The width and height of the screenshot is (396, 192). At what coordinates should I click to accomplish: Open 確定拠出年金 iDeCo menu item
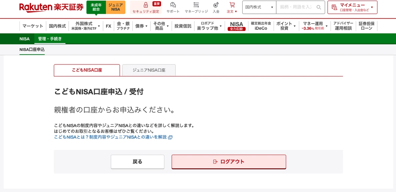point(261,26)
